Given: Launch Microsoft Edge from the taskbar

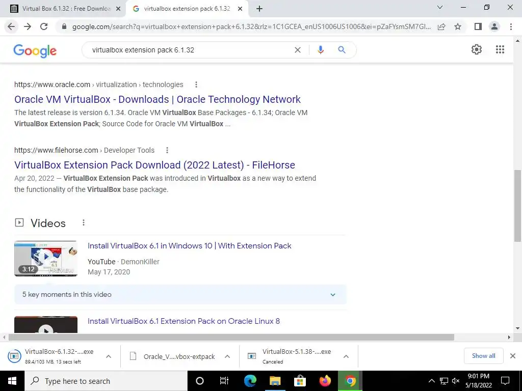Looking at the screenshot, I should tap(250, 381).
